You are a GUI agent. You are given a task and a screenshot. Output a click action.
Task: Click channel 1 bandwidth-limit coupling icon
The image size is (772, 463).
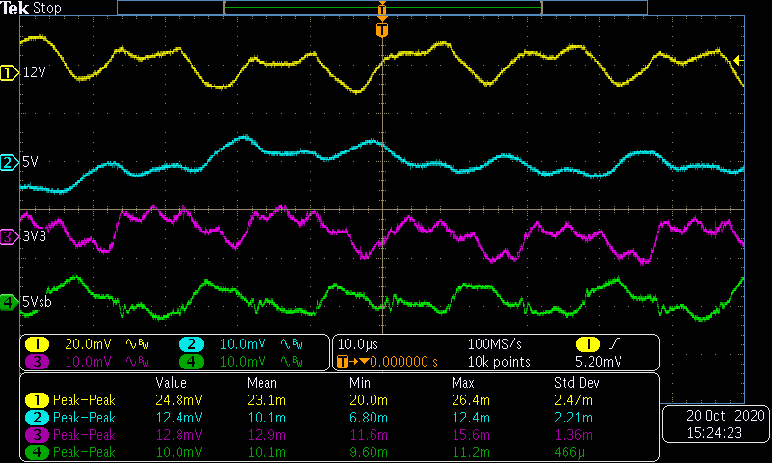137,344
